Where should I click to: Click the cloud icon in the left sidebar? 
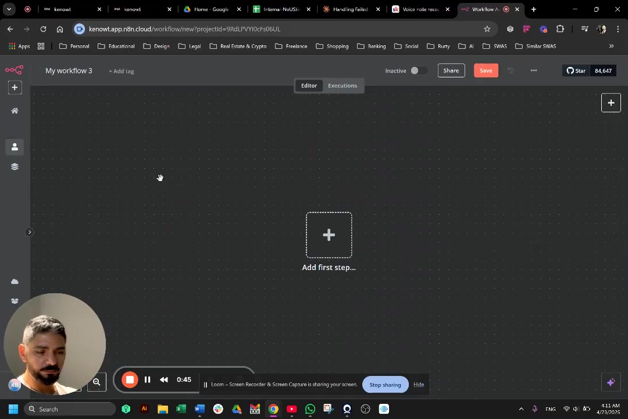(x=15, y=282)
